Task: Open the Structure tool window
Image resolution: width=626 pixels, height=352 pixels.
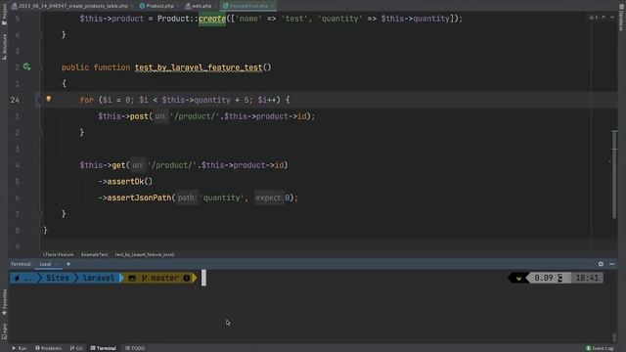Action: pos(4,47)
